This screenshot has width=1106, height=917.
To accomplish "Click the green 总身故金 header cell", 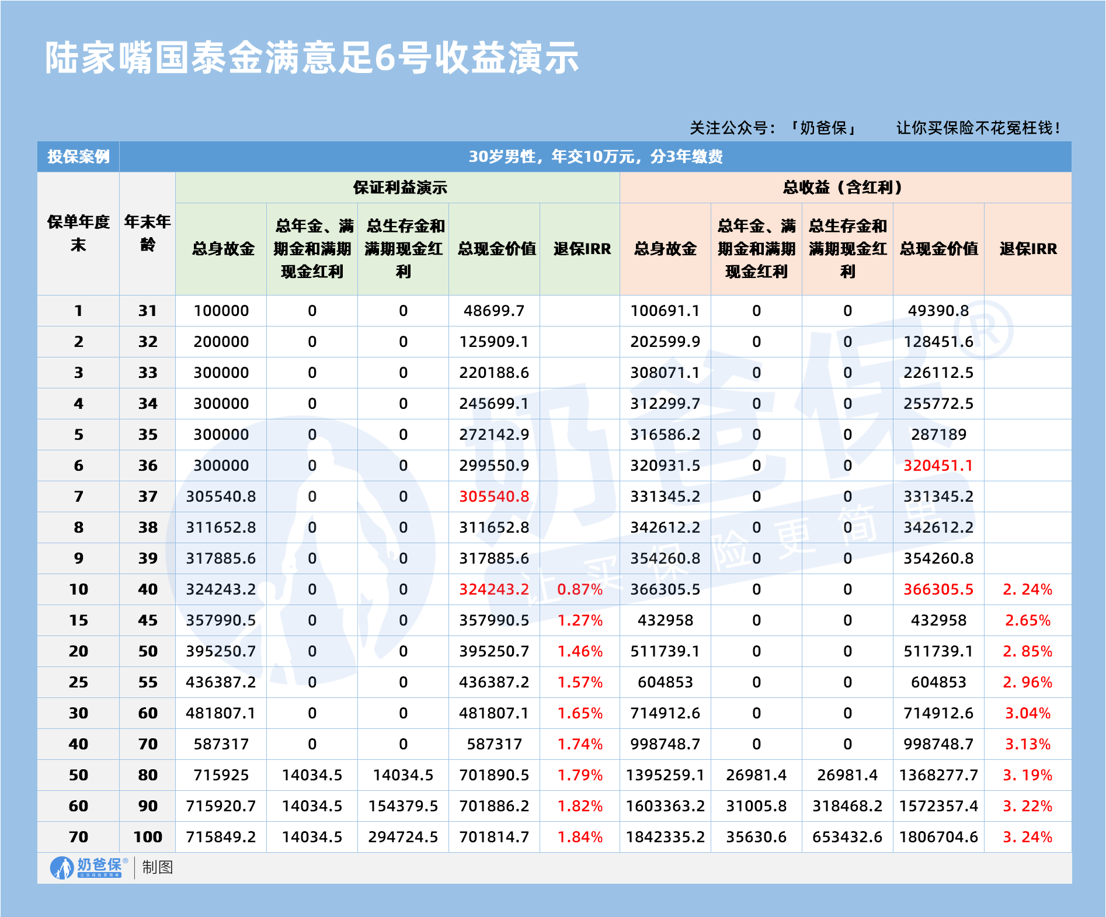I will pos(220,248).
